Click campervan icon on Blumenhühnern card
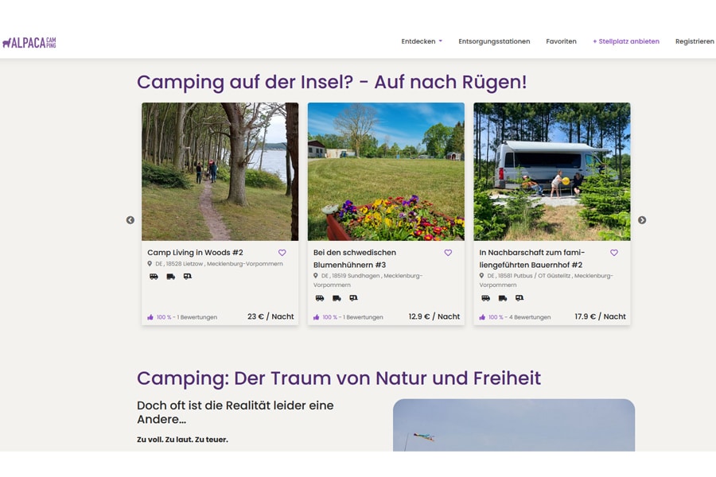The width and height of the screenshot is (716, 477). [x=320, y=298]
